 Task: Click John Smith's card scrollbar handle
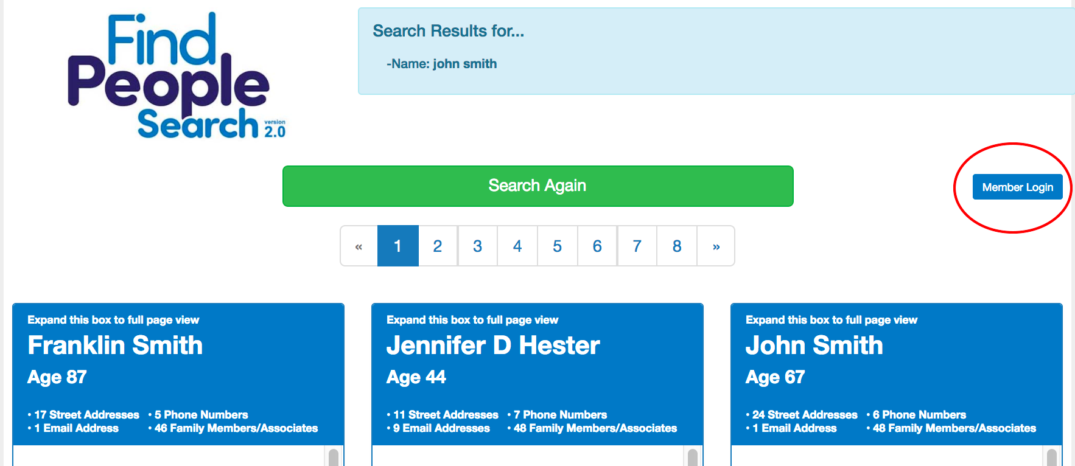(1052, 457)
